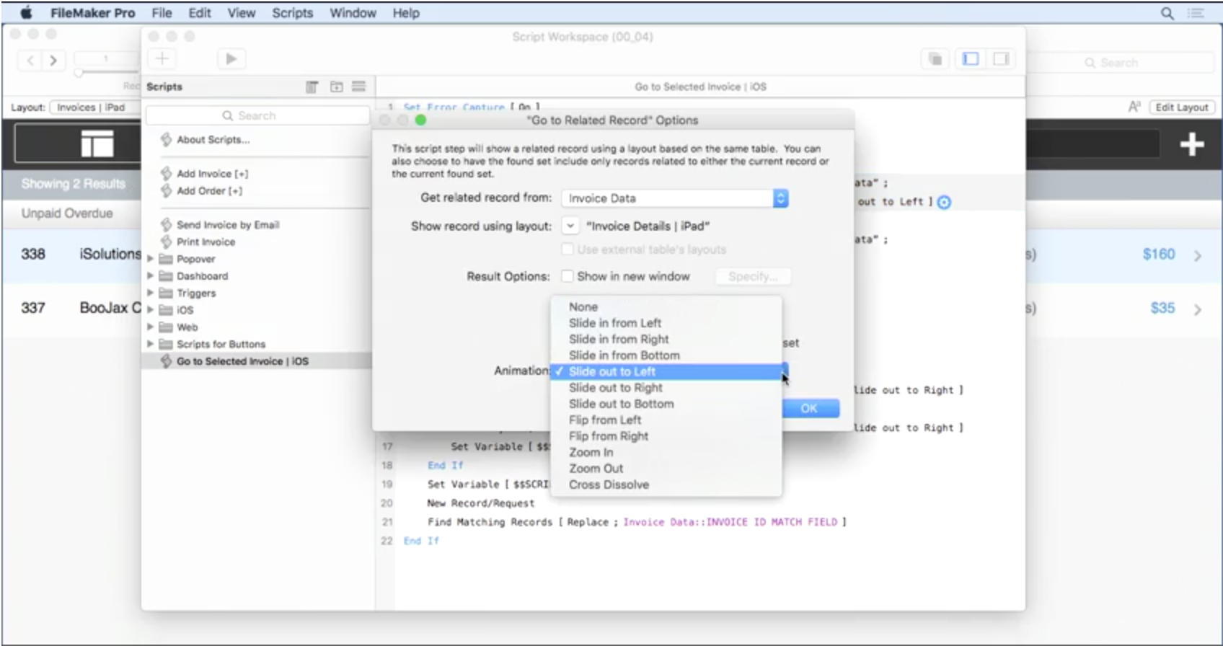Open the Apple menu
This screenshot has width=1223, height=646.
point(27,12)
